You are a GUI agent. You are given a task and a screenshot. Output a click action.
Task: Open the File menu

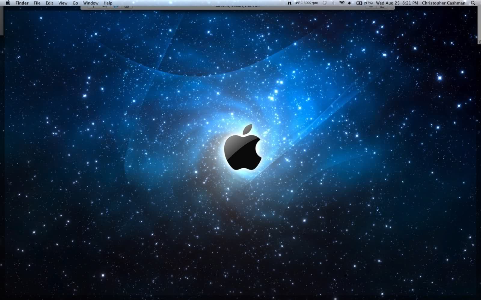point(37,3)
